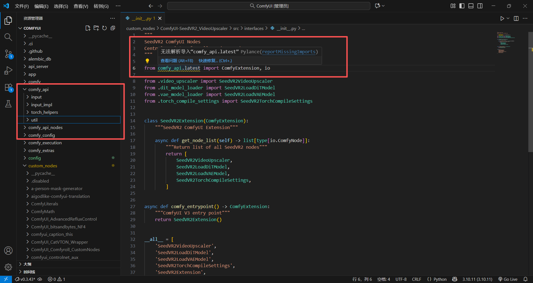Open notifications bell in status bar
The width and height of the screenshot is (533, 283).
[x=526, y=279]
